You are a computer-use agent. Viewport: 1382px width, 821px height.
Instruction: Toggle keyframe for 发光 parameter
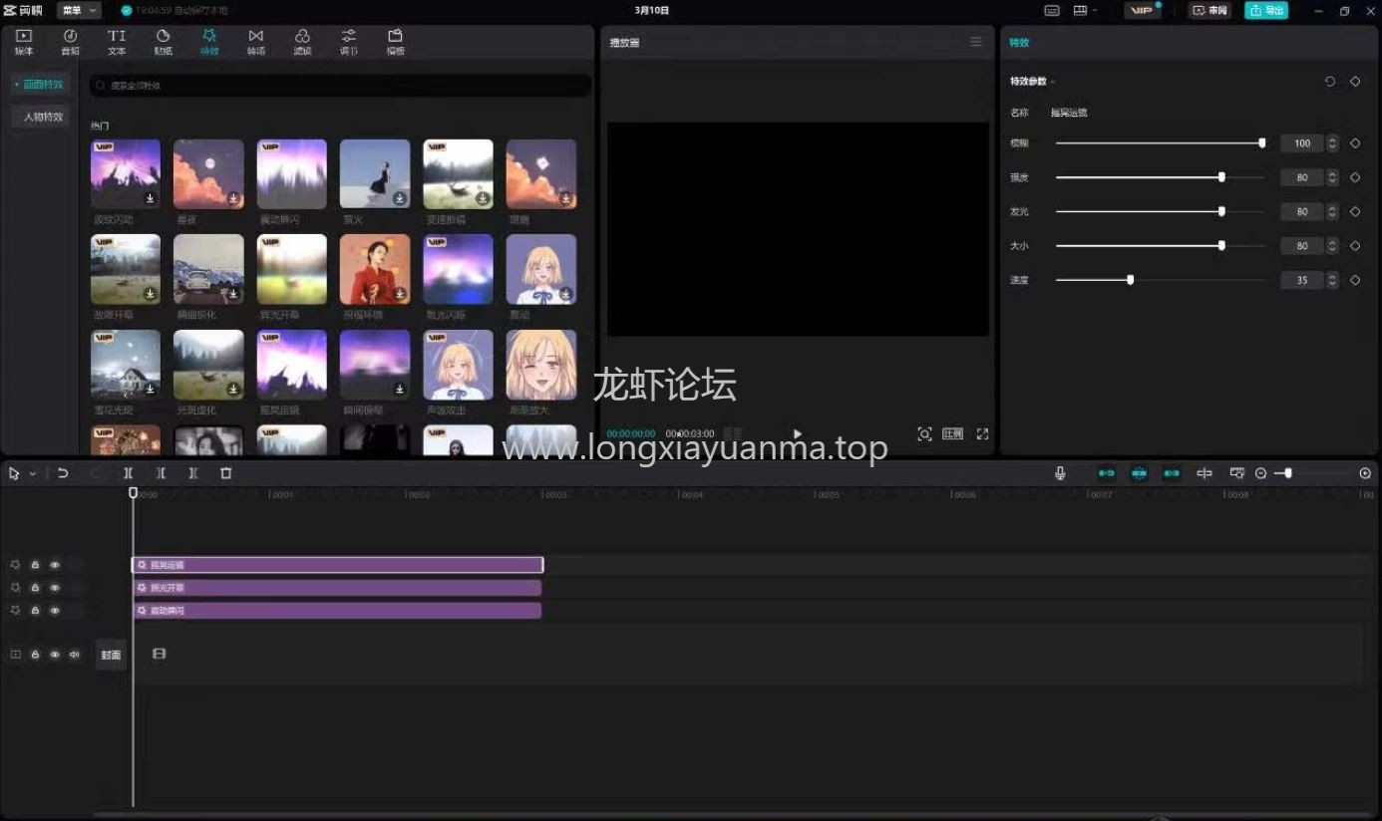tap(1355, 211)
